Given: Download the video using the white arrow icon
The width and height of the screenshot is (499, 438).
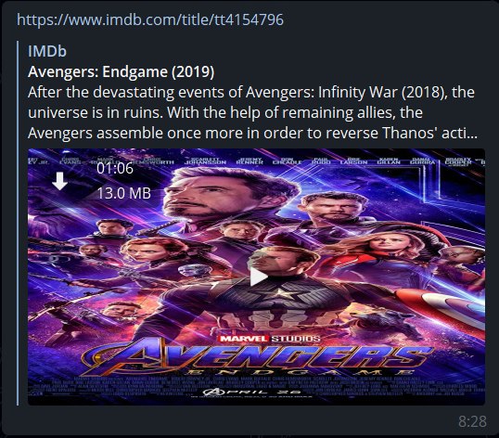Looking at the screenshot, I should click(60, 181).
